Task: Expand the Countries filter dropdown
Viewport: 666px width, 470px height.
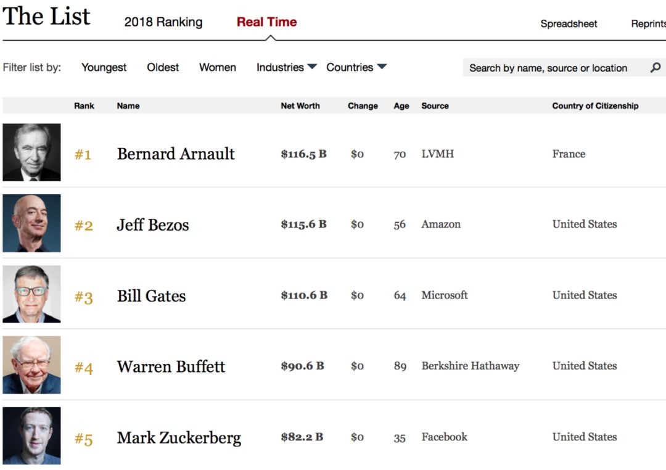Action: [356, 67]
